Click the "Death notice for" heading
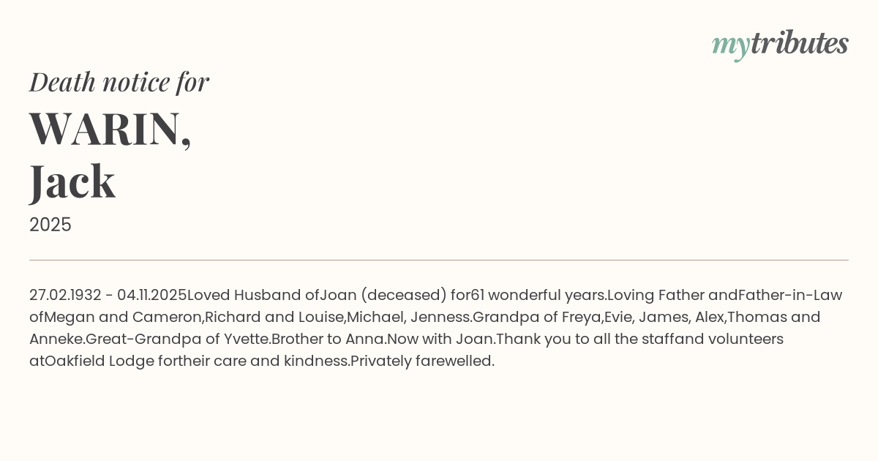 (119, 82)
